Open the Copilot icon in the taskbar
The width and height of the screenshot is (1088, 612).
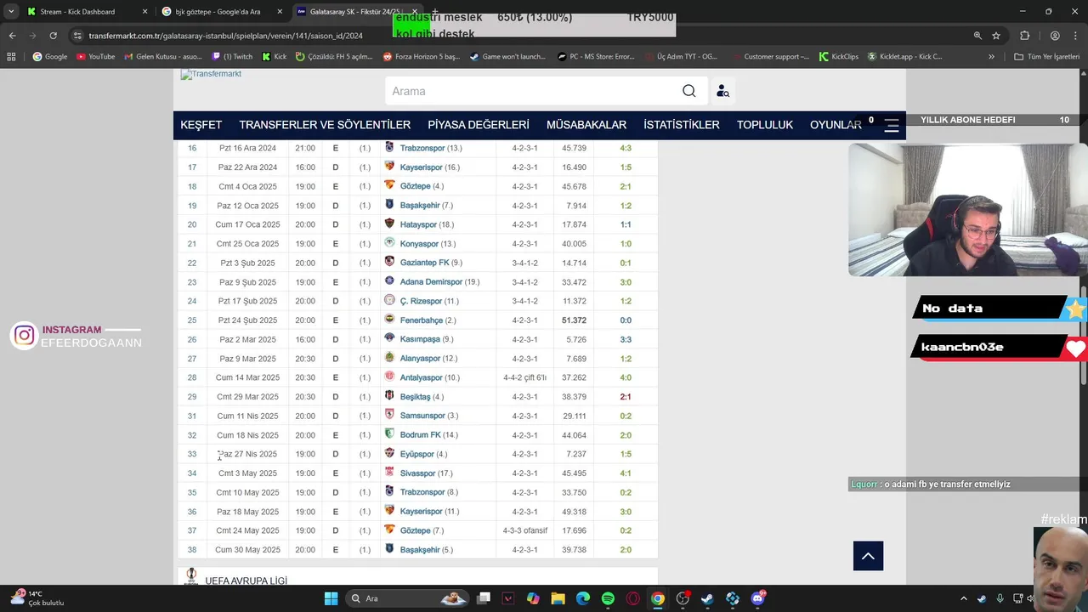(x=533, y=598)
